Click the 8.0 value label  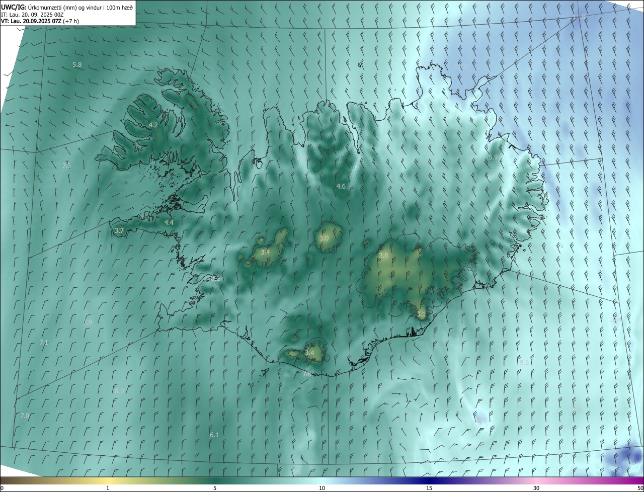point(119,391)
